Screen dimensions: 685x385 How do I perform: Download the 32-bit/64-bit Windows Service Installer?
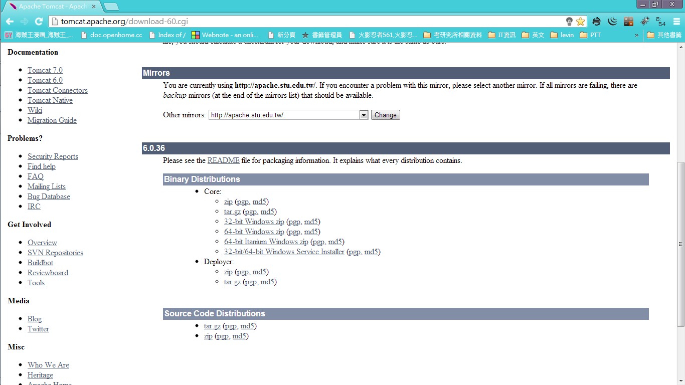(x=284, y=252)
